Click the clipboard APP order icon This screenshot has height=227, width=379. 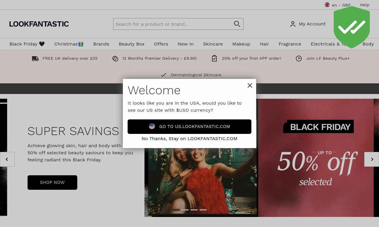214,58
